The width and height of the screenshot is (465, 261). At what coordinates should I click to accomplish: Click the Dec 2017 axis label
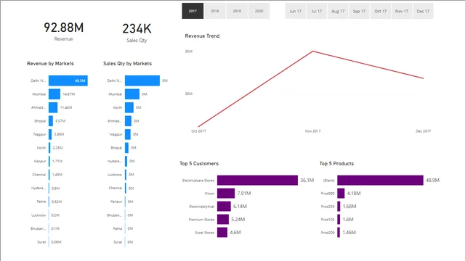[423, 130]
